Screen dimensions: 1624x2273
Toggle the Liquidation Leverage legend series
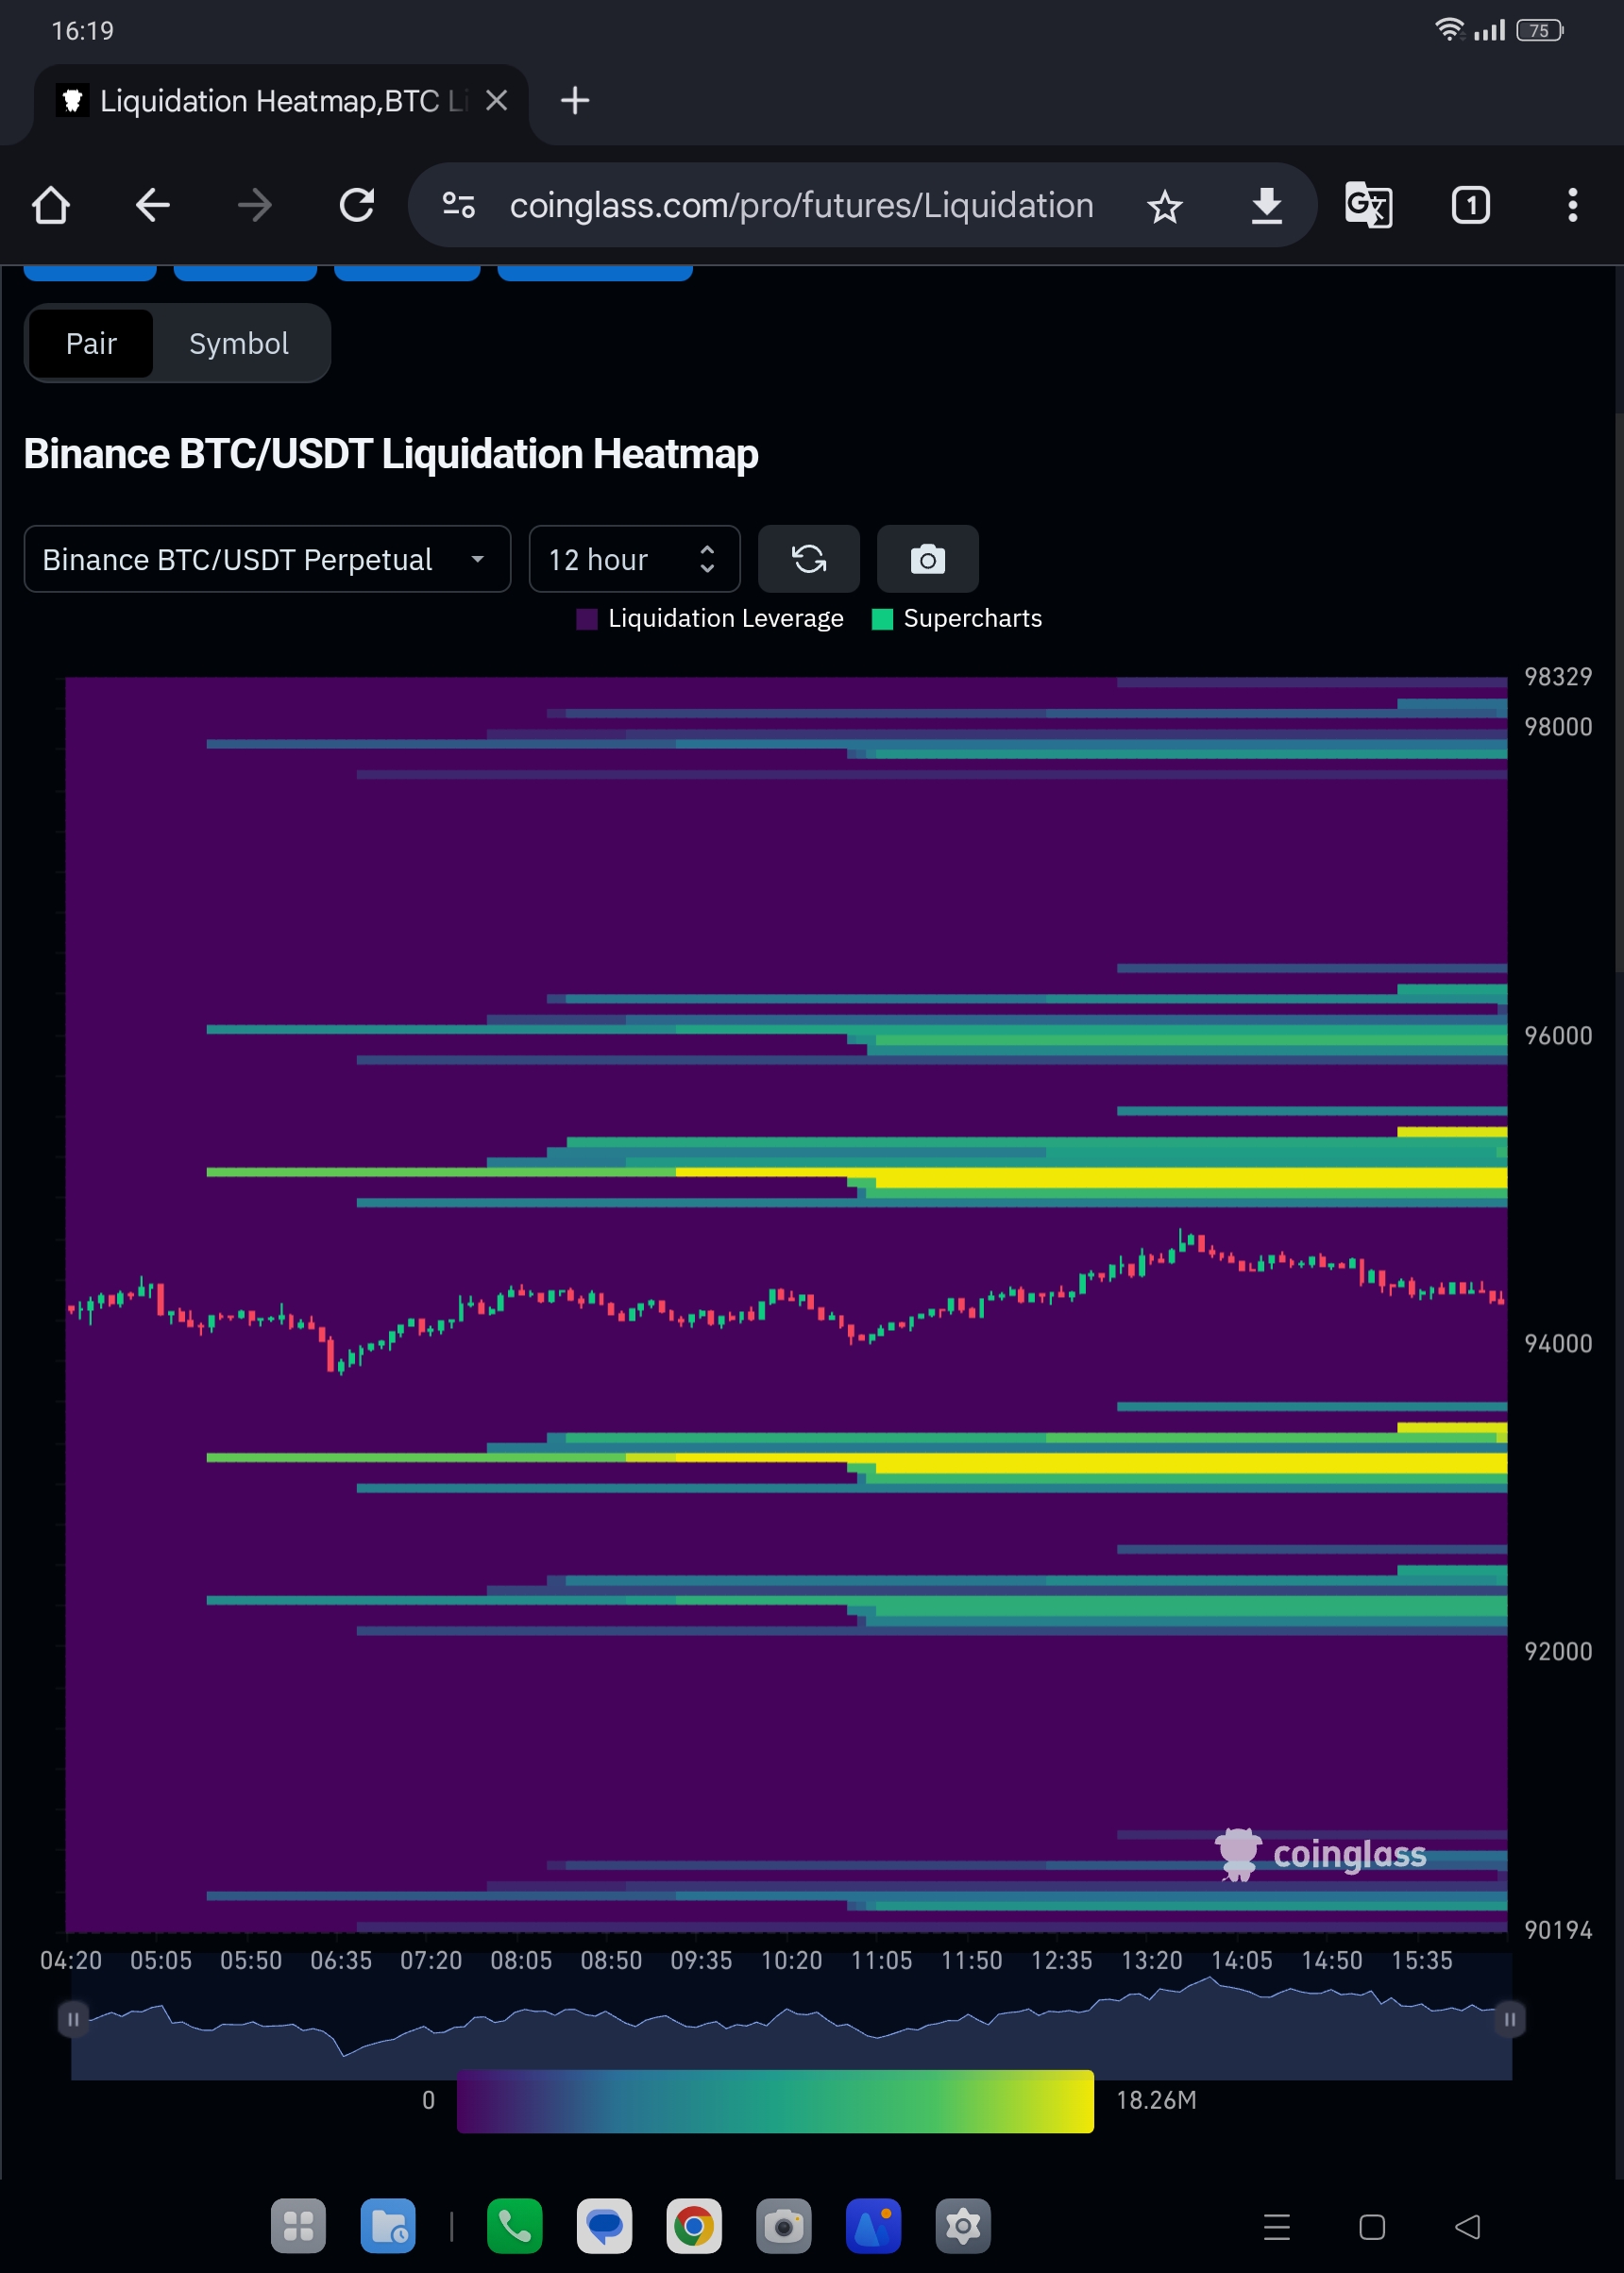coord(711,618)
